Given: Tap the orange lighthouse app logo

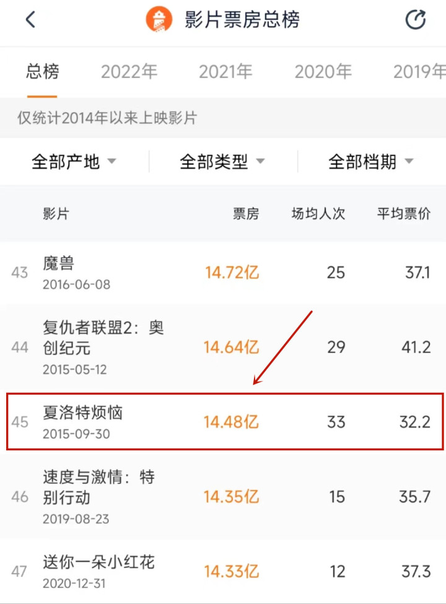Looking at the screenshot, I should click(159, 19).
